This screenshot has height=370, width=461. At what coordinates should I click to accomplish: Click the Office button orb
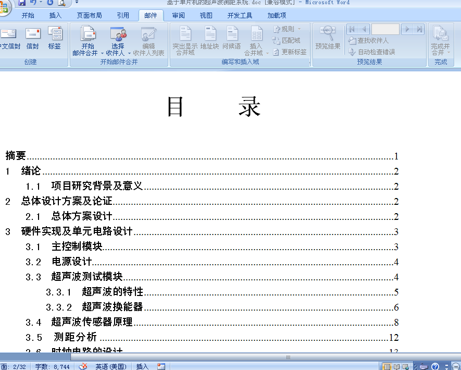(4, 5)
